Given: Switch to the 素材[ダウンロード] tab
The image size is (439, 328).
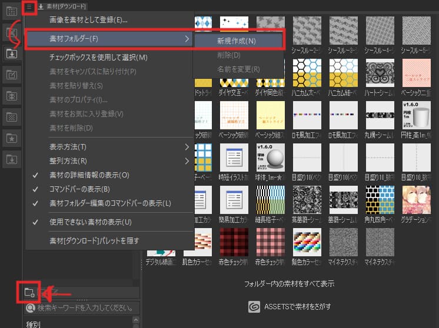Looking at the screenshot, I should coord(63,6).
